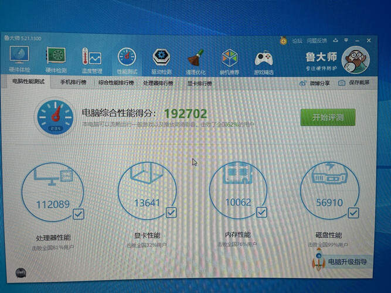Open 装机推荐 cube icon
This screenshot has width=391, height=293.
click(x=230, y=58)
